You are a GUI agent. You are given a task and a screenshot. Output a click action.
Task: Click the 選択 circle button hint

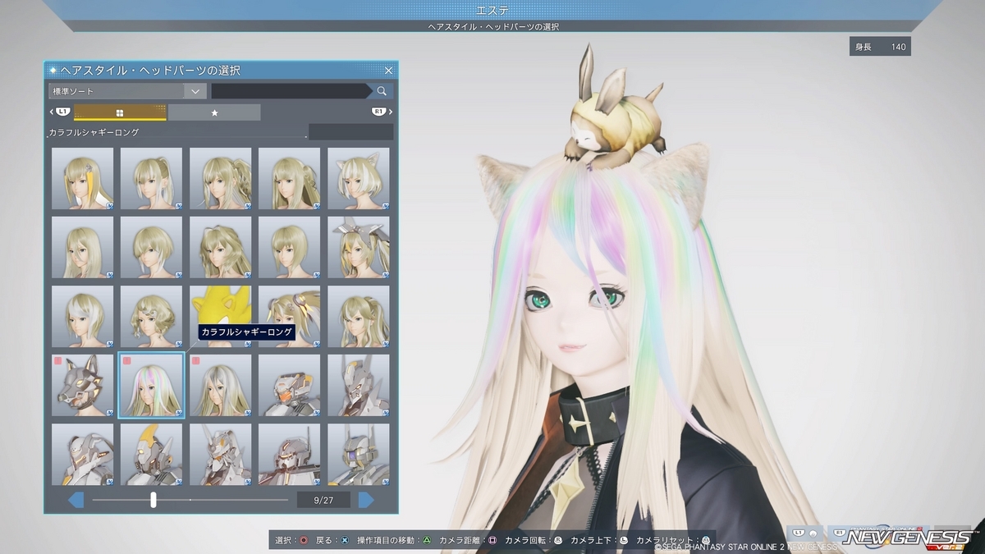291,540
